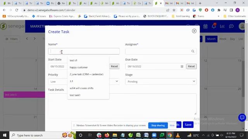Image resolution: width=248 pixels, height=139 pixels.
Task: Open File Explorer from the taskbar
Action: (x=115, y=135)
